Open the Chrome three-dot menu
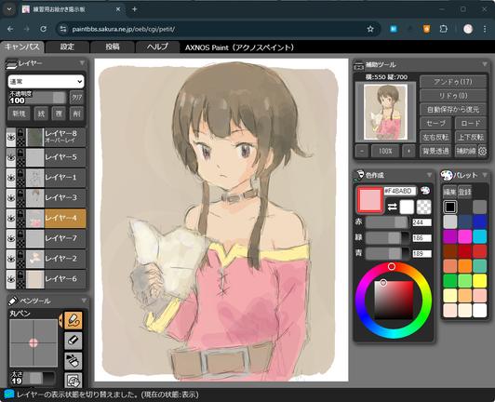Screen dimensions: 495x402 click(485, 29)
